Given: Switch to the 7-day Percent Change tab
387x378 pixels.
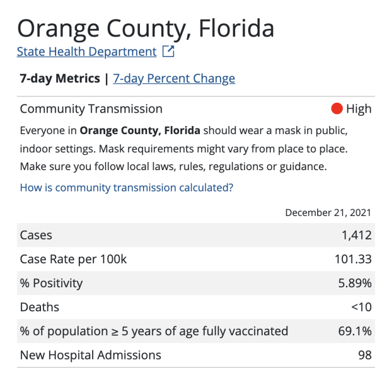Looking at the screenshot, I should pos(174,79).
